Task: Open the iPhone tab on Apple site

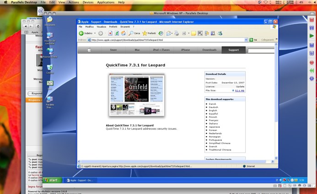Action: pos(185,50)
